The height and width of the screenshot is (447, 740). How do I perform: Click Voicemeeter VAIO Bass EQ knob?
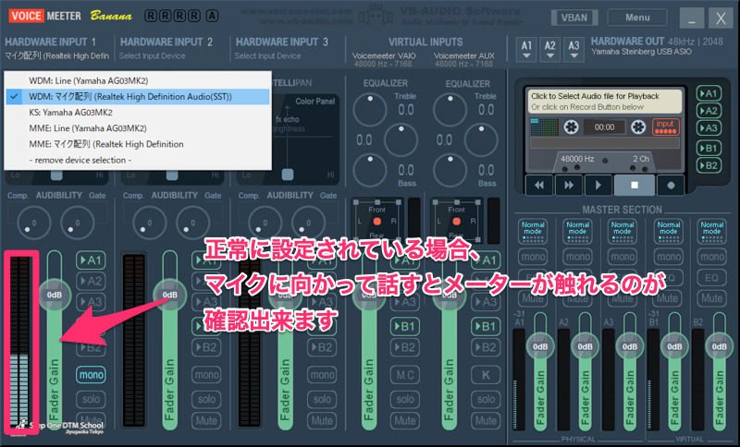[x=370, y=170]
